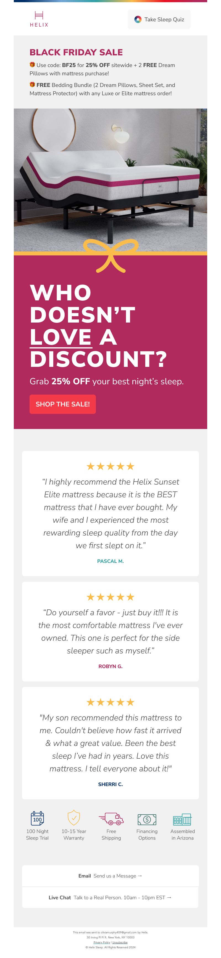Click the Shop The Sale! button
This screenshot has height=958, width=221.
click(x=63, y=404)
